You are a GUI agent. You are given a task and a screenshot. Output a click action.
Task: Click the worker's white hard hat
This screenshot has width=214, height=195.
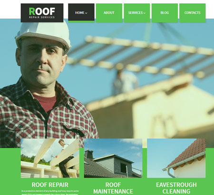coord(44,36)
